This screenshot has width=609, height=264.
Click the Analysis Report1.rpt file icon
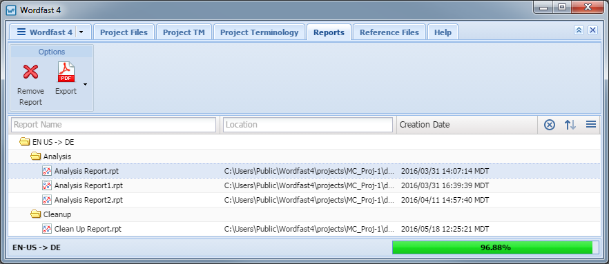pyautogui.click(x=47, y=185)
